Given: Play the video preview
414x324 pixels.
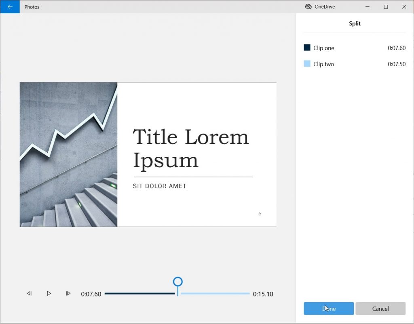Looking at the screenshot, I should tap(49, 293).
